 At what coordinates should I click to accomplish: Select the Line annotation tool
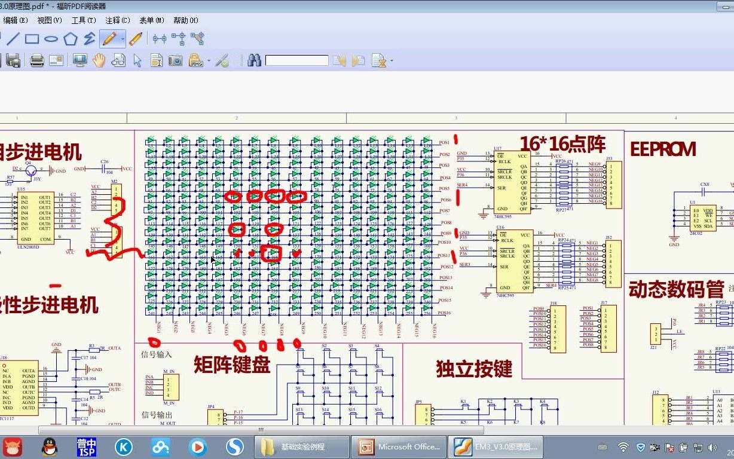click(12, 39)
